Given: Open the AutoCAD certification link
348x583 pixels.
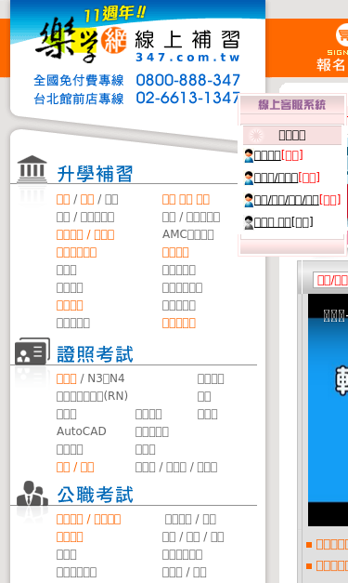Looking at the screenshot, I should coord(82,431).
